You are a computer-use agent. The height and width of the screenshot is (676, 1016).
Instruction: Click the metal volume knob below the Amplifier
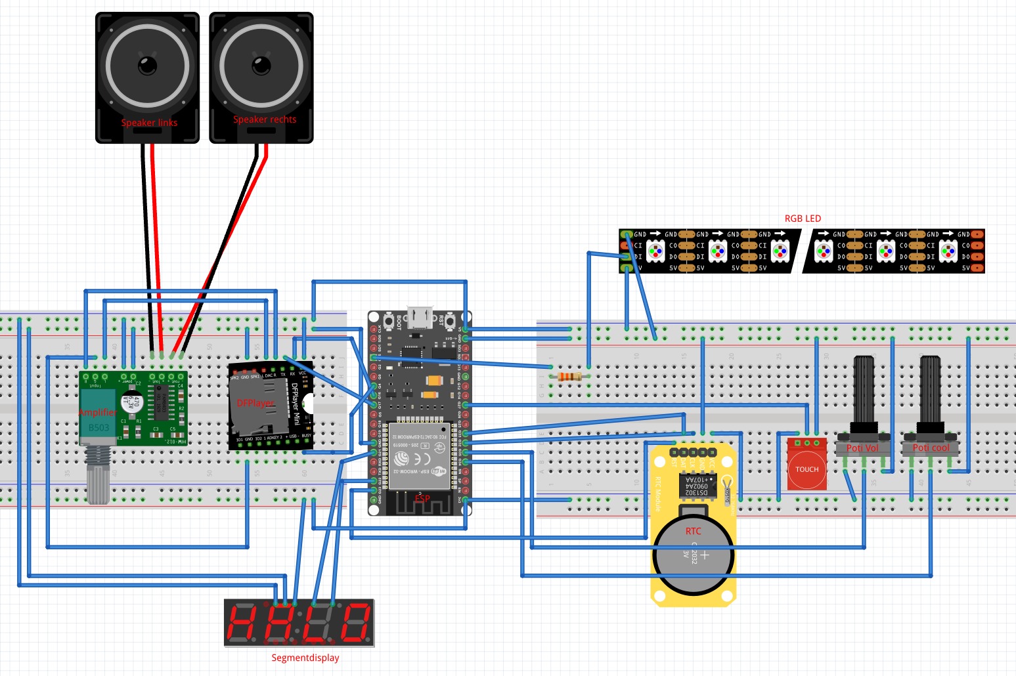[x=99, y=476]
